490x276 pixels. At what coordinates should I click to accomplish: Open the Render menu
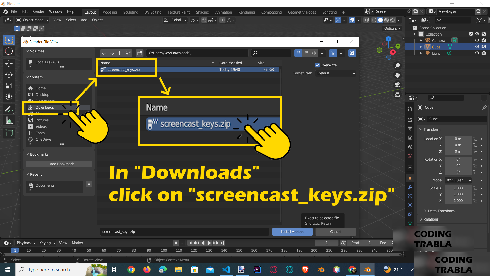click(38, 12)
